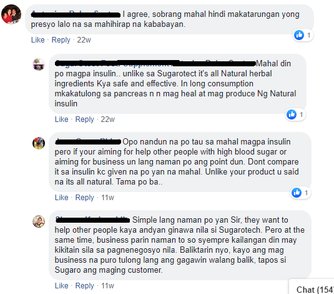The height and width of the screenshot is (294, 334).
Task: Open the avatar beside the 'Simple lang naman' comment
Action: [39, 221]
